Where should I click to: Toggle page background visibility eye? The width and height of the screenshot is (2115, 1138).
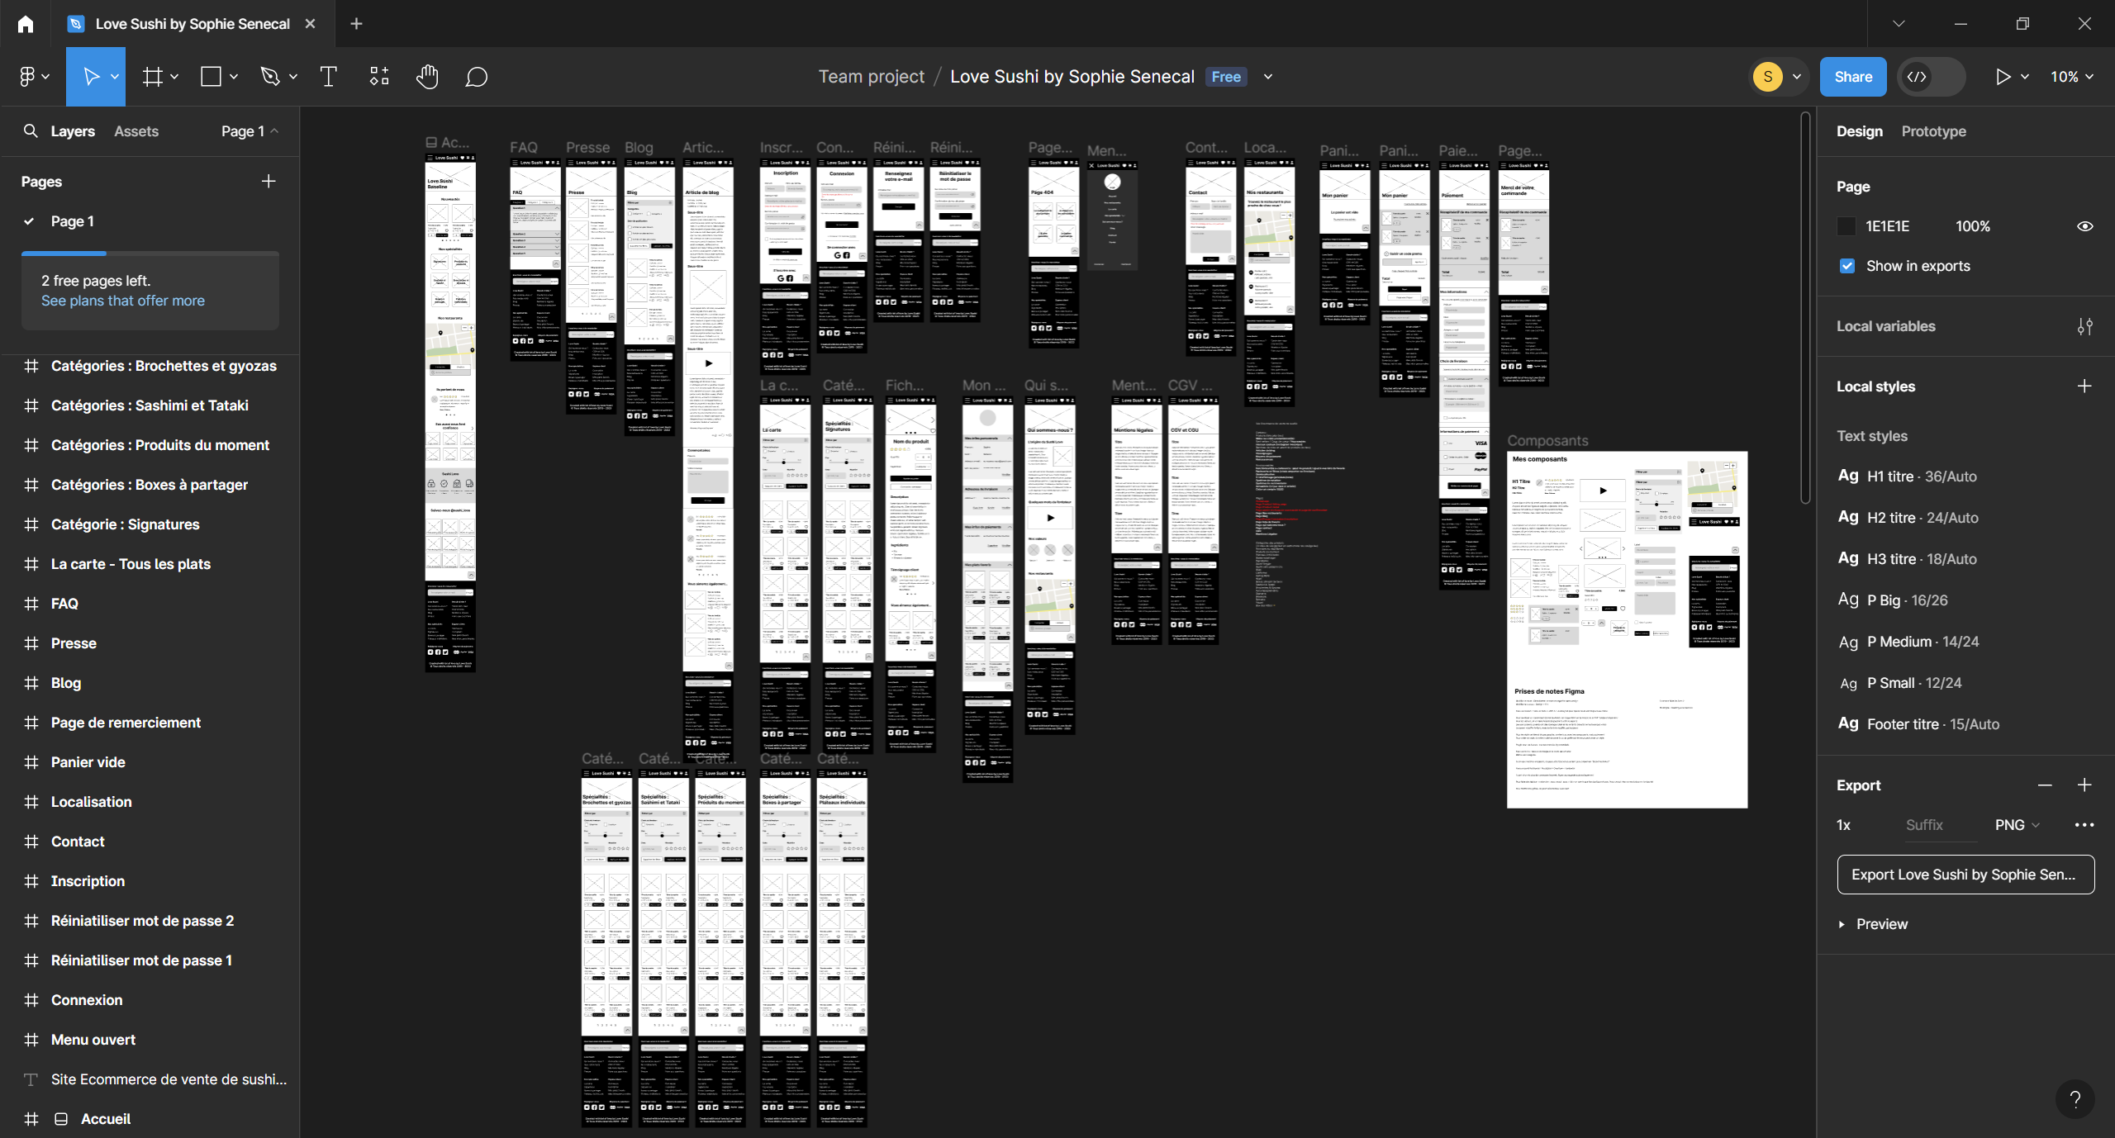[x=2084, y=226]
